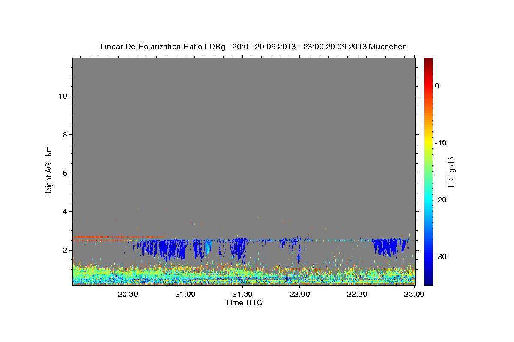Click the dark red top of colorbar
Screen dimensions: 514x342
point(428,61)
